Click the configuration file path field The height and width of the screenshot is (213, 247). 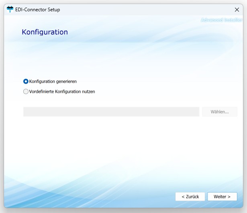point(111,112)
